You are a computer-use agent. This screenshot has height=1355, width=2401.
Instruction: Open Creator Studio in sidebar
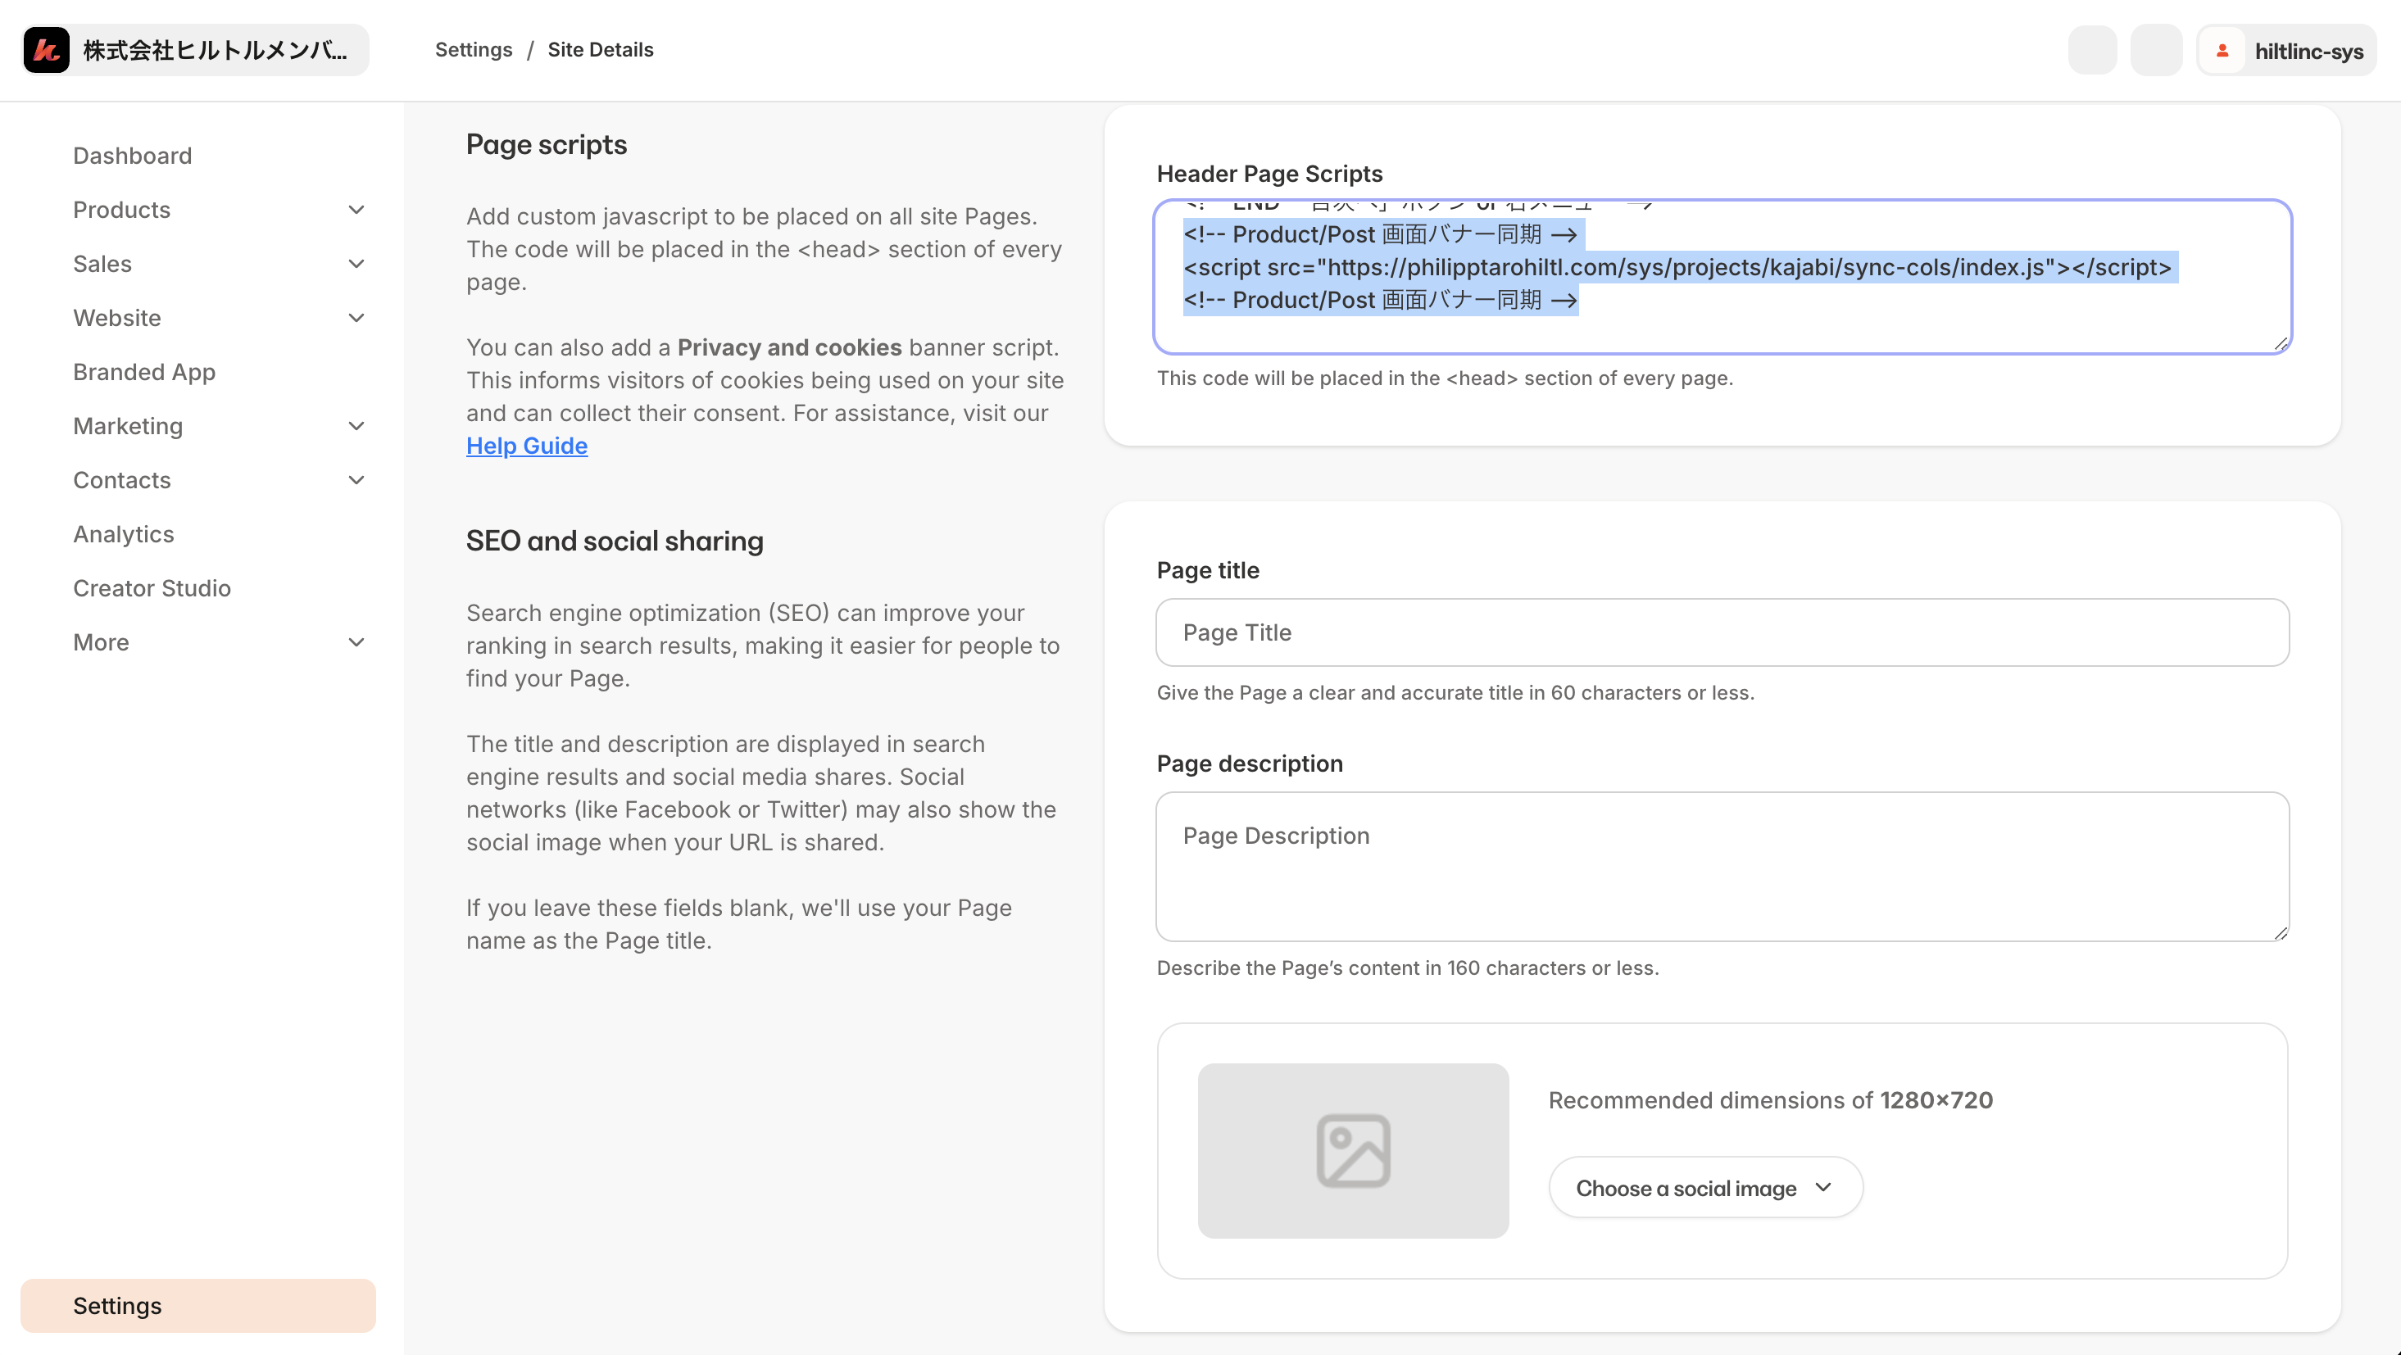click(x=152, y=588)
